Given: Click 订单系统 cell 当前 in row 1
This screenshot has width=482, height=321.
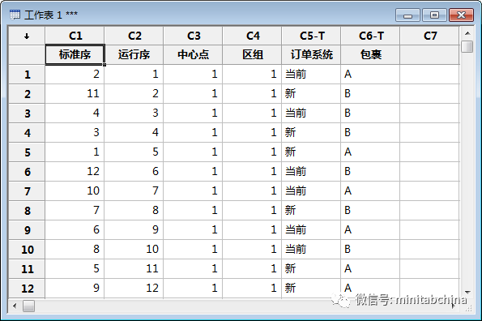Looking at the screenshot, I should [x=311, y=74].
